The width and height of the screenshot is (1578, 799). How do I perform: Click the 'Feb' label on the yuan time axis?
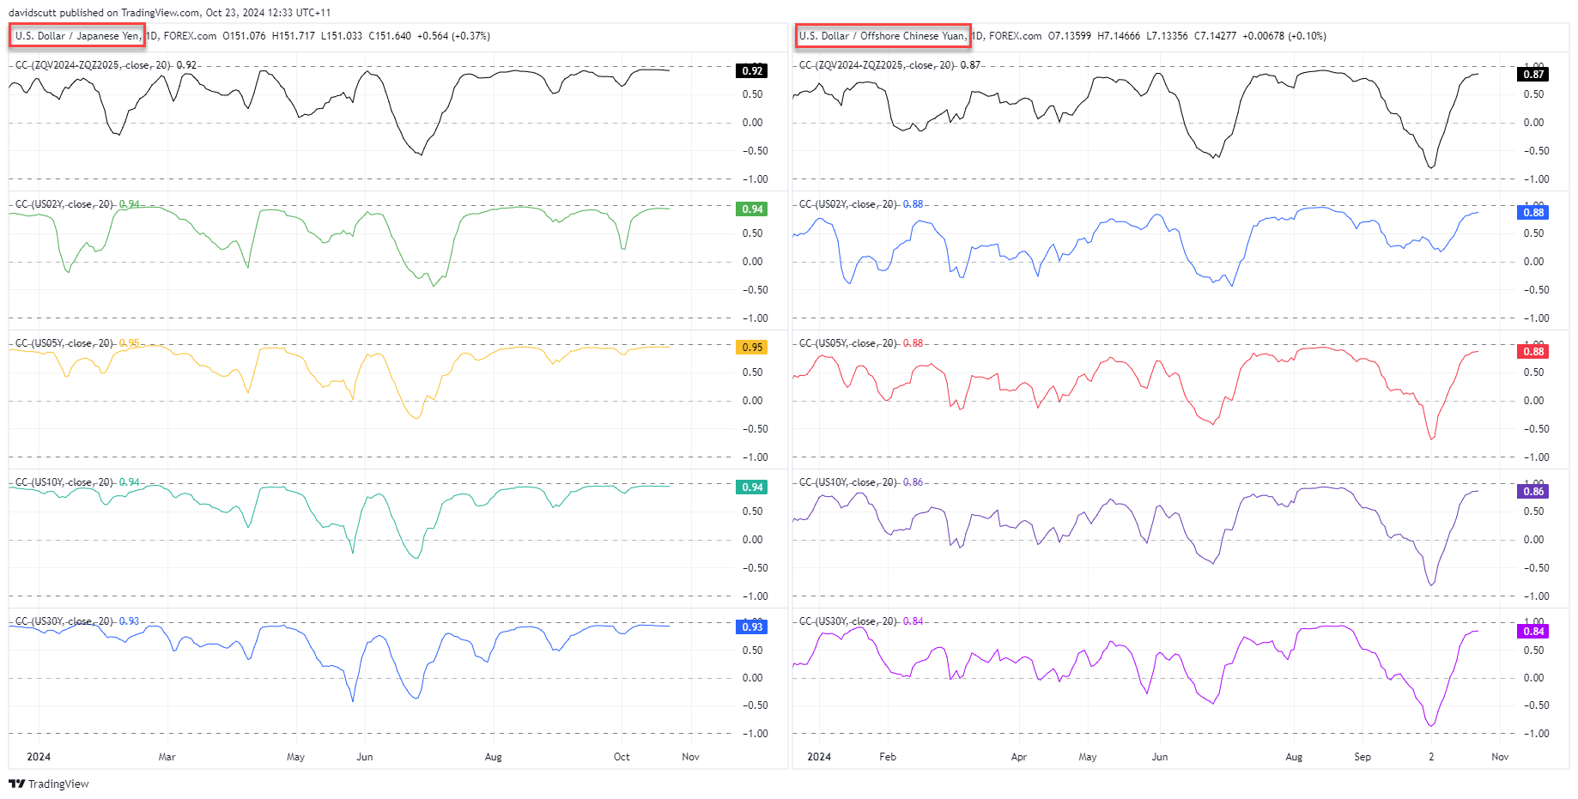point(888,757)
